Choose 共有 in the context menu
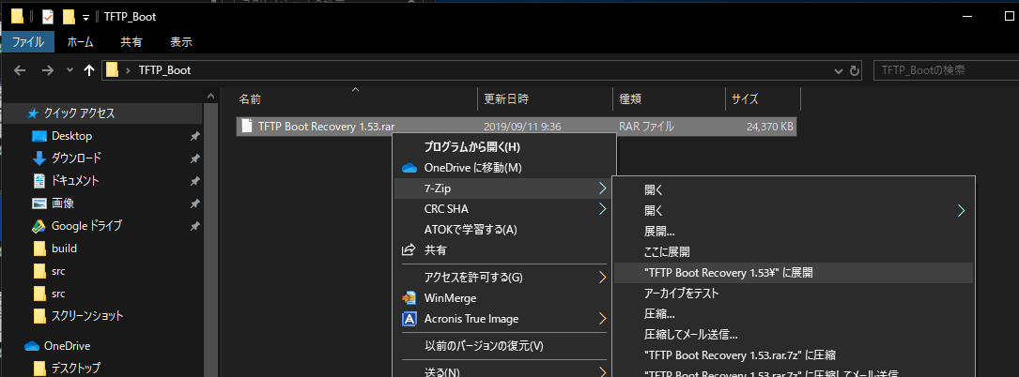 point(503,249)
